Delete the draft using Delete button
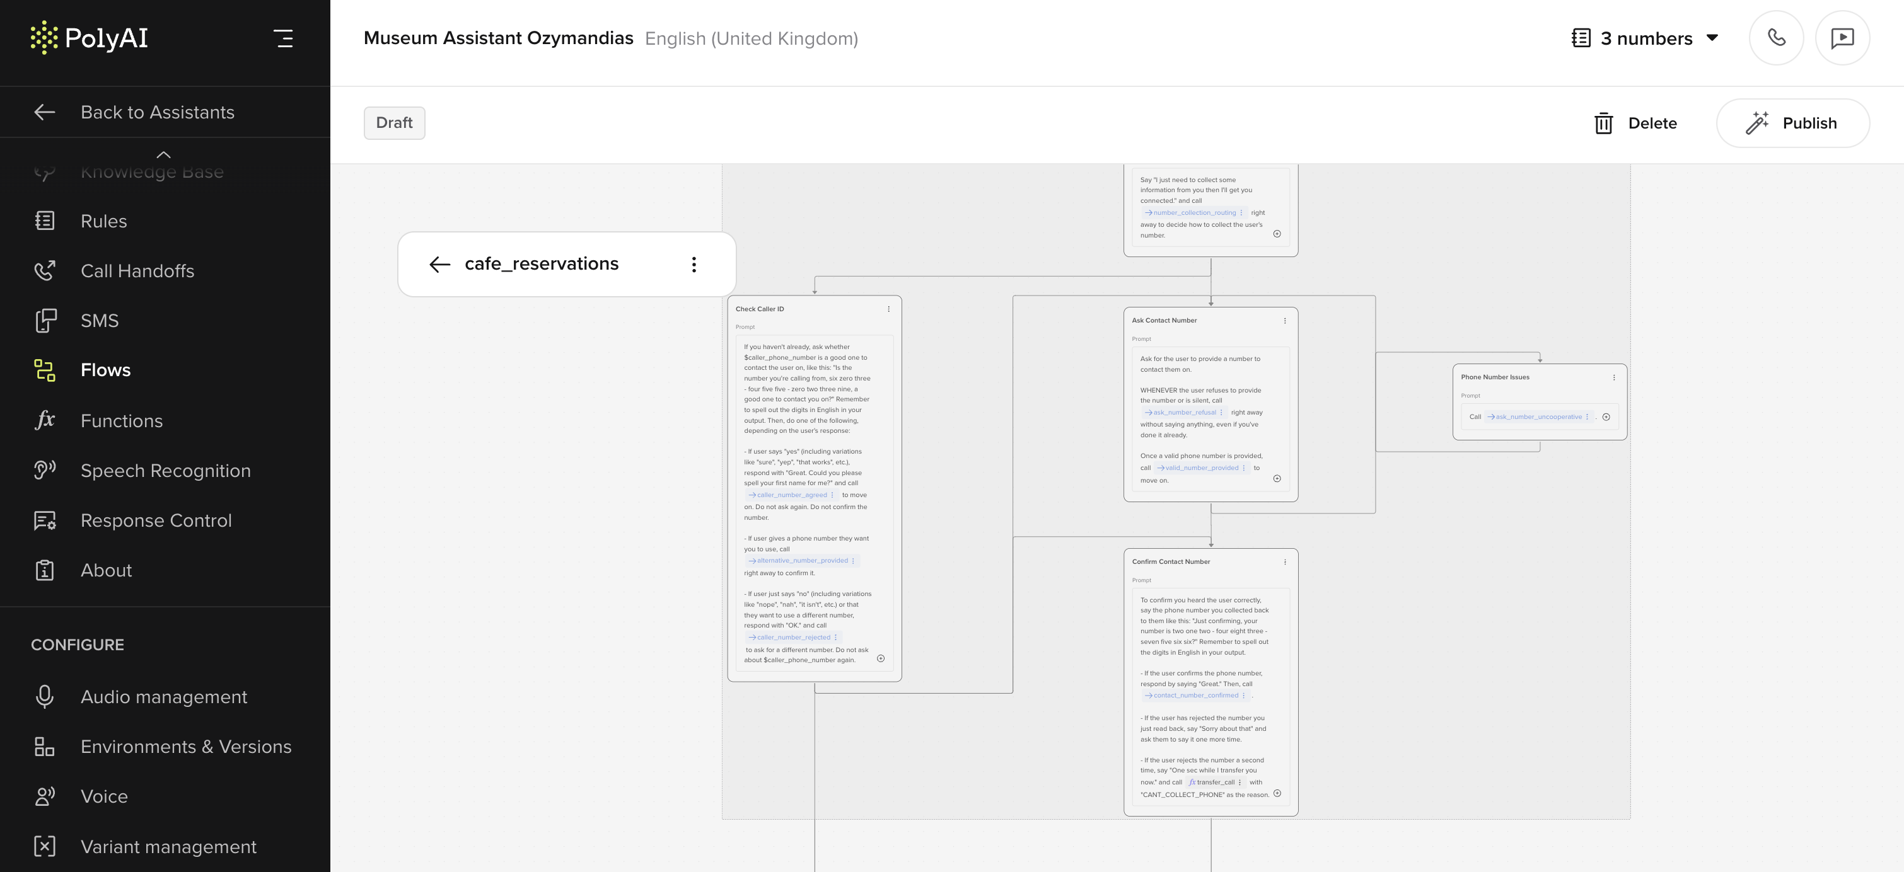 click(1635, 123)
